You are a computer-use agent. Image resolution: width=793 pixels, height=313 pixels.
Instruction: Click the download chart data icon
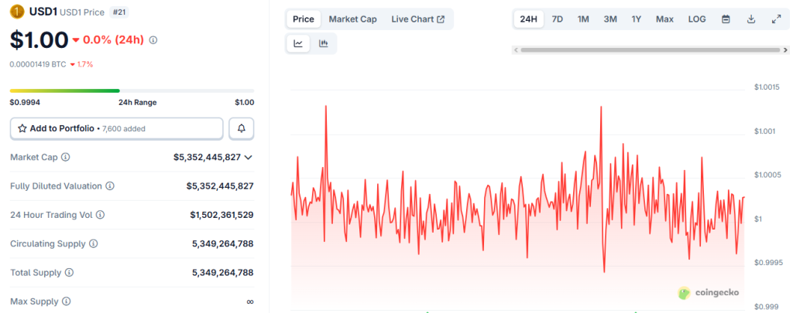coord(751,19)
